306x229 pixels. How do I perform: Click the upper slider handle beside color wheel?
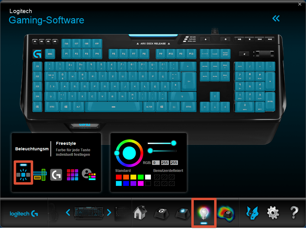(x=173, y=143)
